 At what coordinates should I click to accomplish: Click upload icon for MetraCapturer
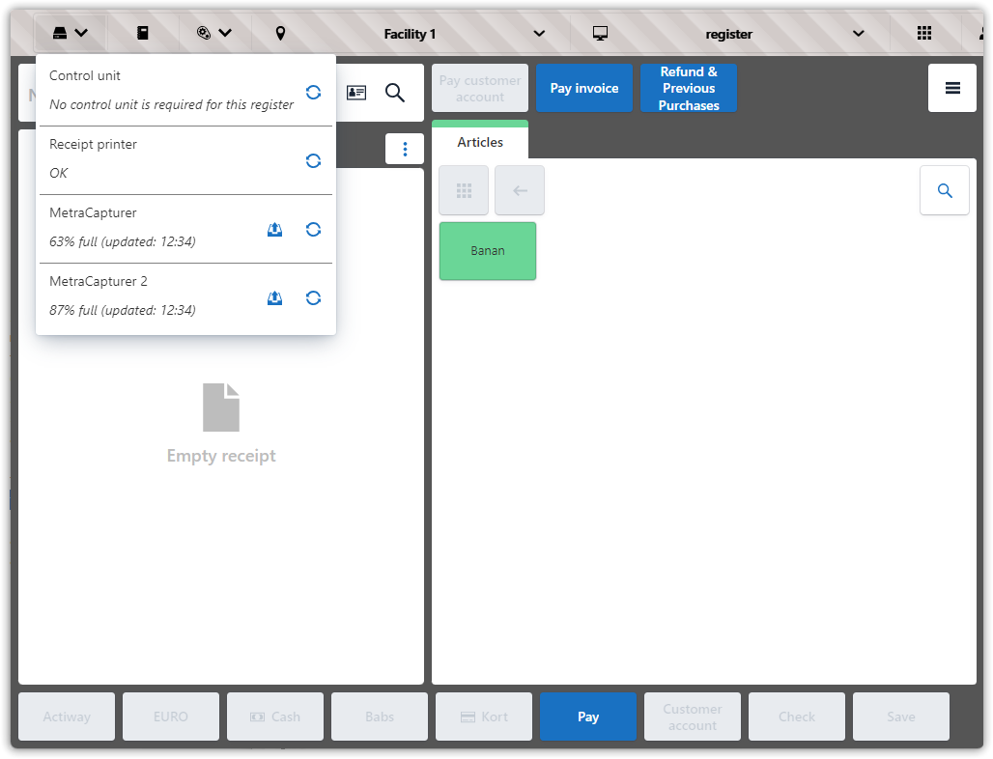pos(274,229)
